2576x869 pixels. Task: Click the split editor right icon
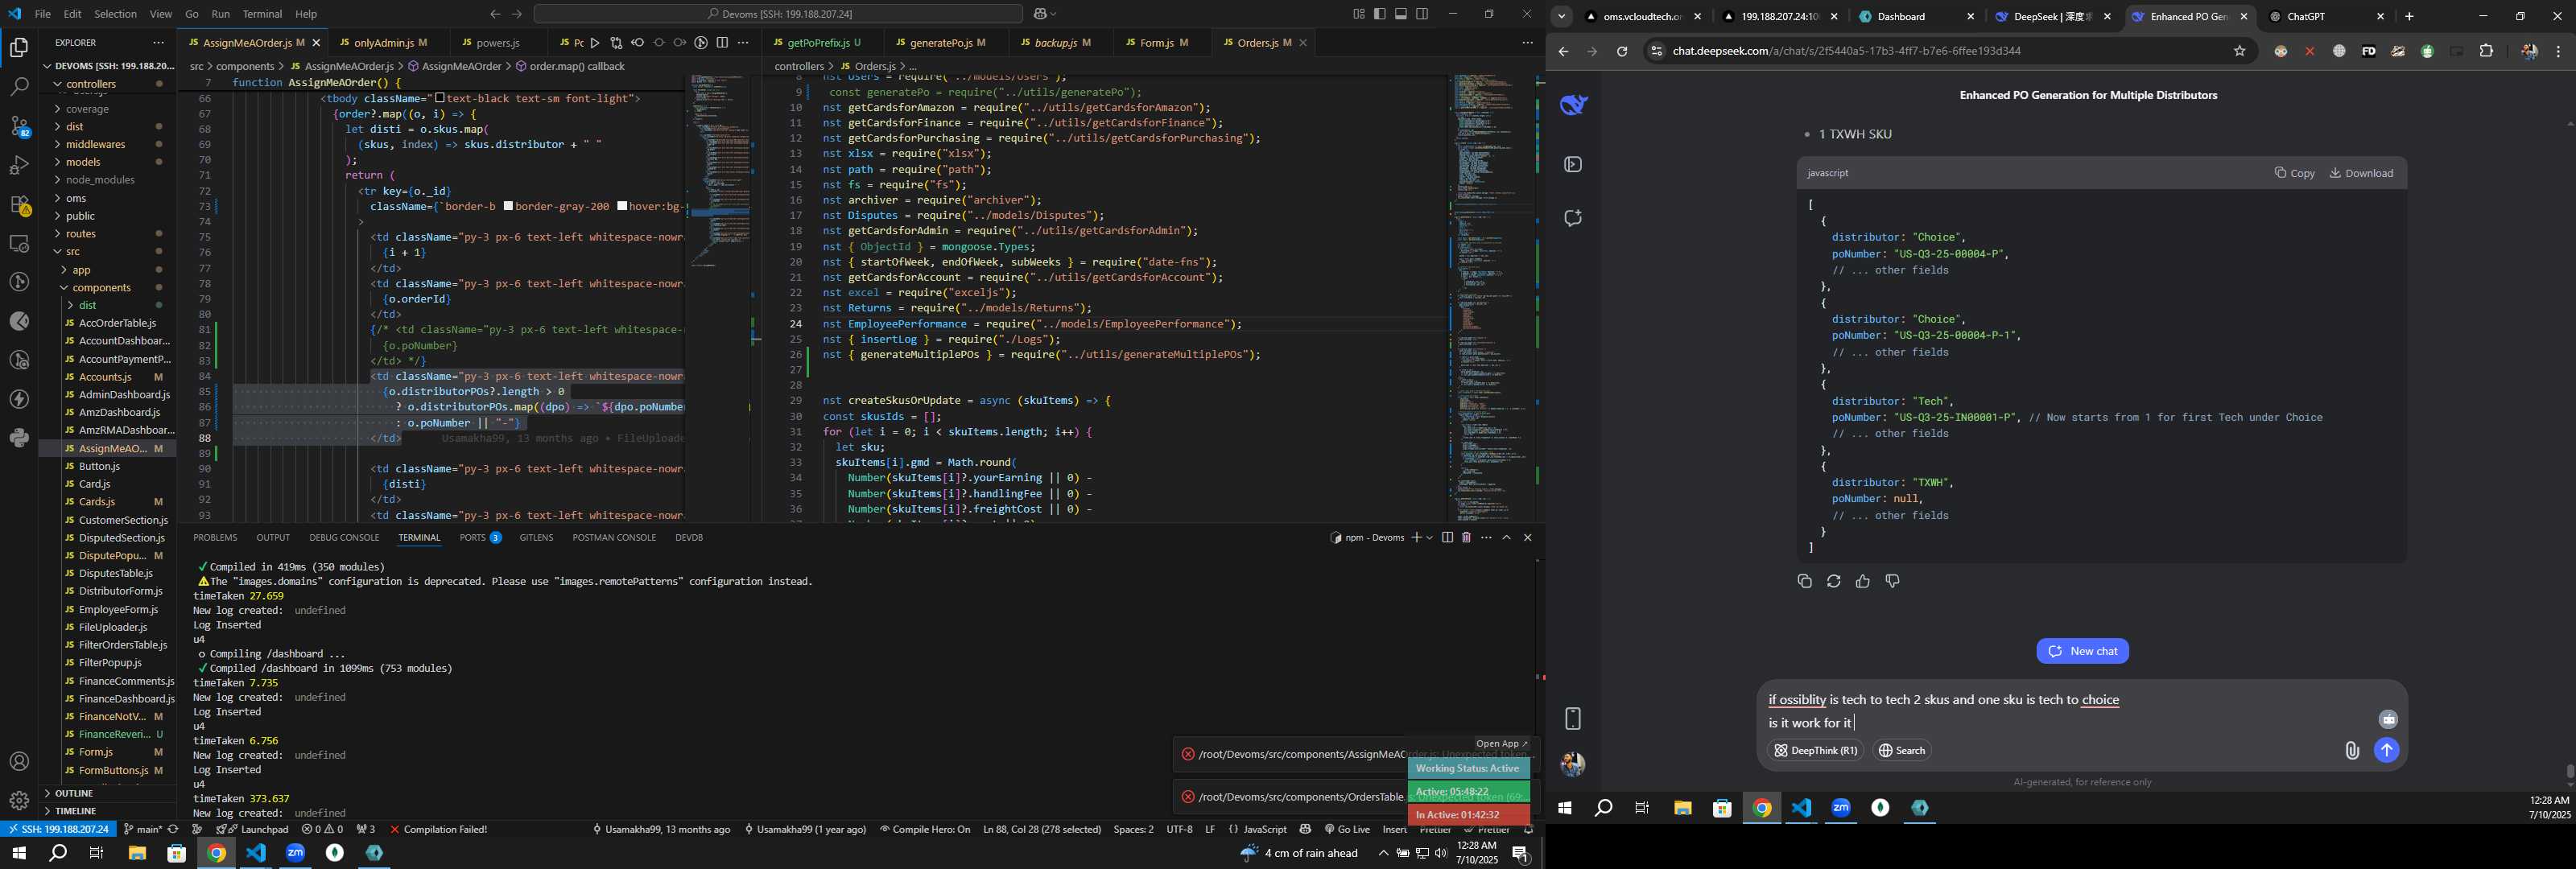click(722, 43)
